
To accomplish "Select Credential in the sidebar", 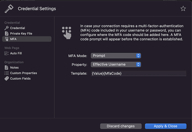I will click(x=18, y=28).
